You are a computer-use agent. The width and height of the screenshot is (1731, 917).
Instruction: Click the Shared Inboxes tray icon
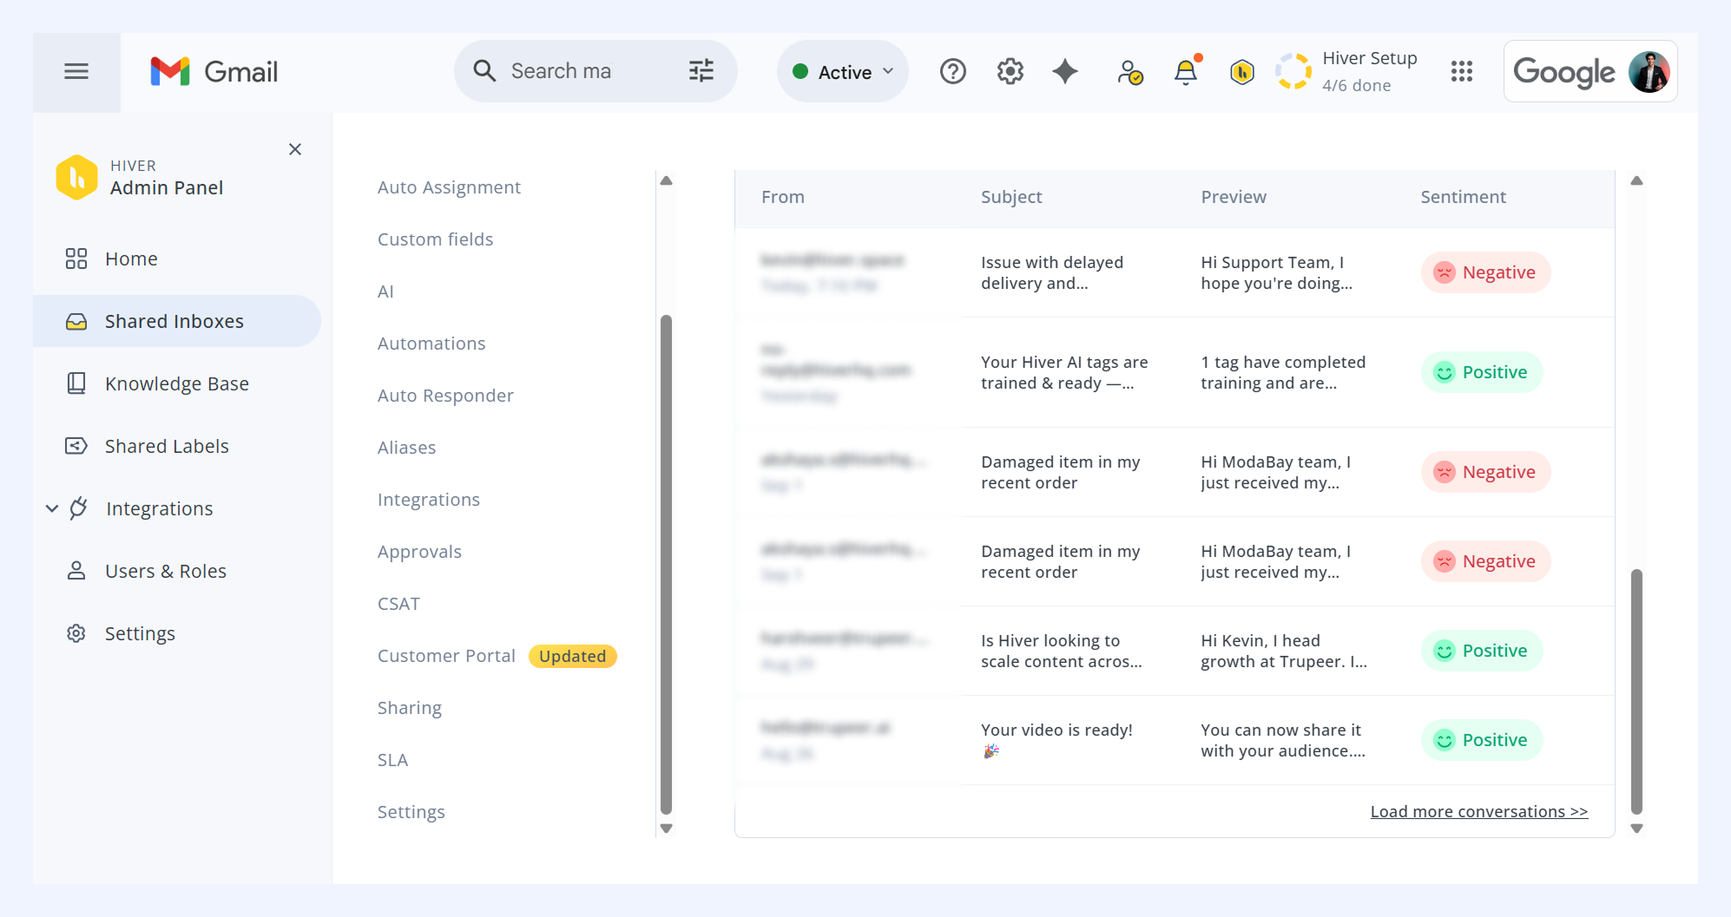(76, 321)
